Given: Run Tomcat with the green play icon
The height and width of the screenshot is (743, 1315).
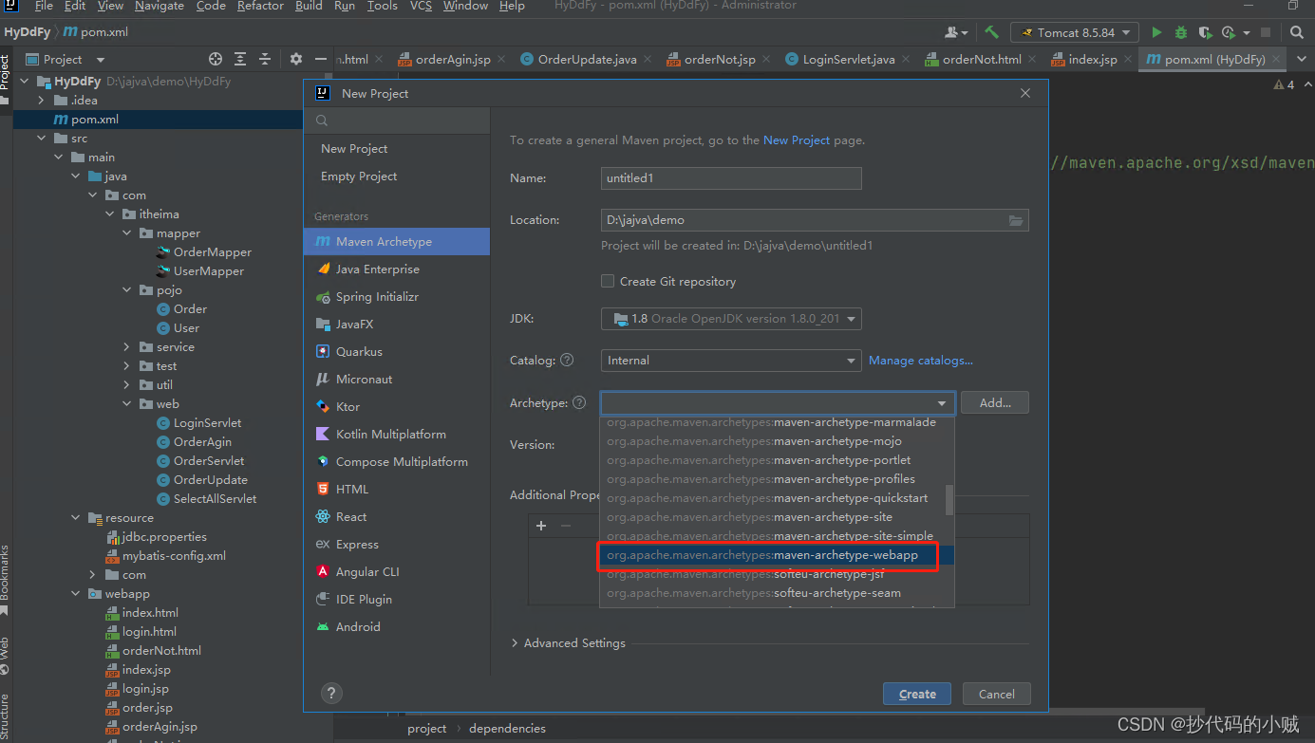Looking at the screenshot, I should pyautogui.click(x=1156, y=32).
